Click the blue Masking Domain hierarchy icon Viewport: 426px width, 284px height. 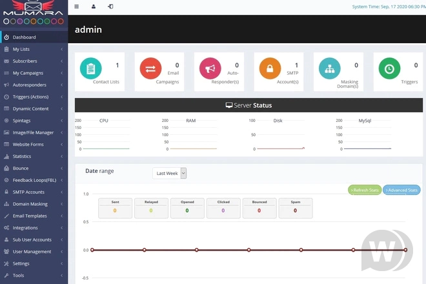[330, 68]
